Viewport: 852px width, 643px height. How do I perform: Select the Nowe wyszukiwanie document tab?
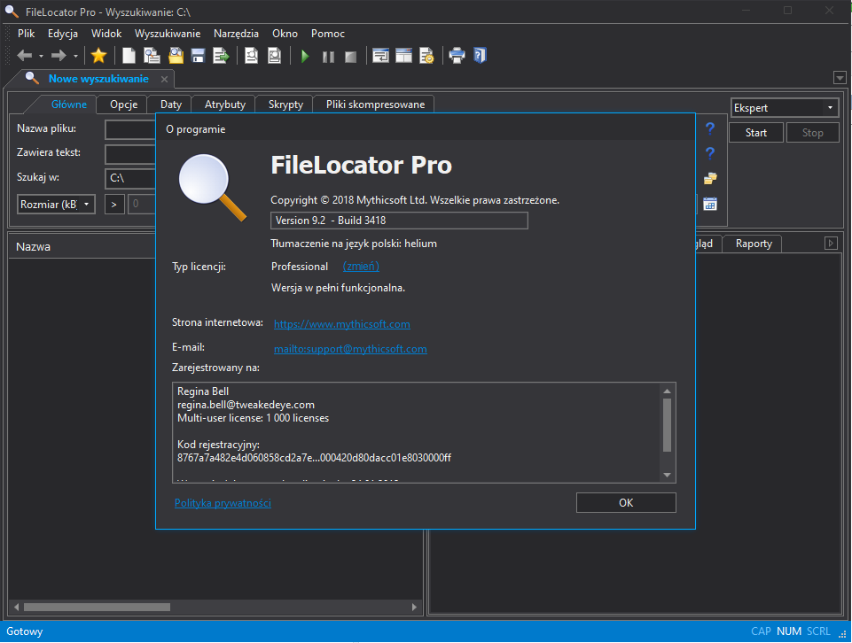[98, 79]
